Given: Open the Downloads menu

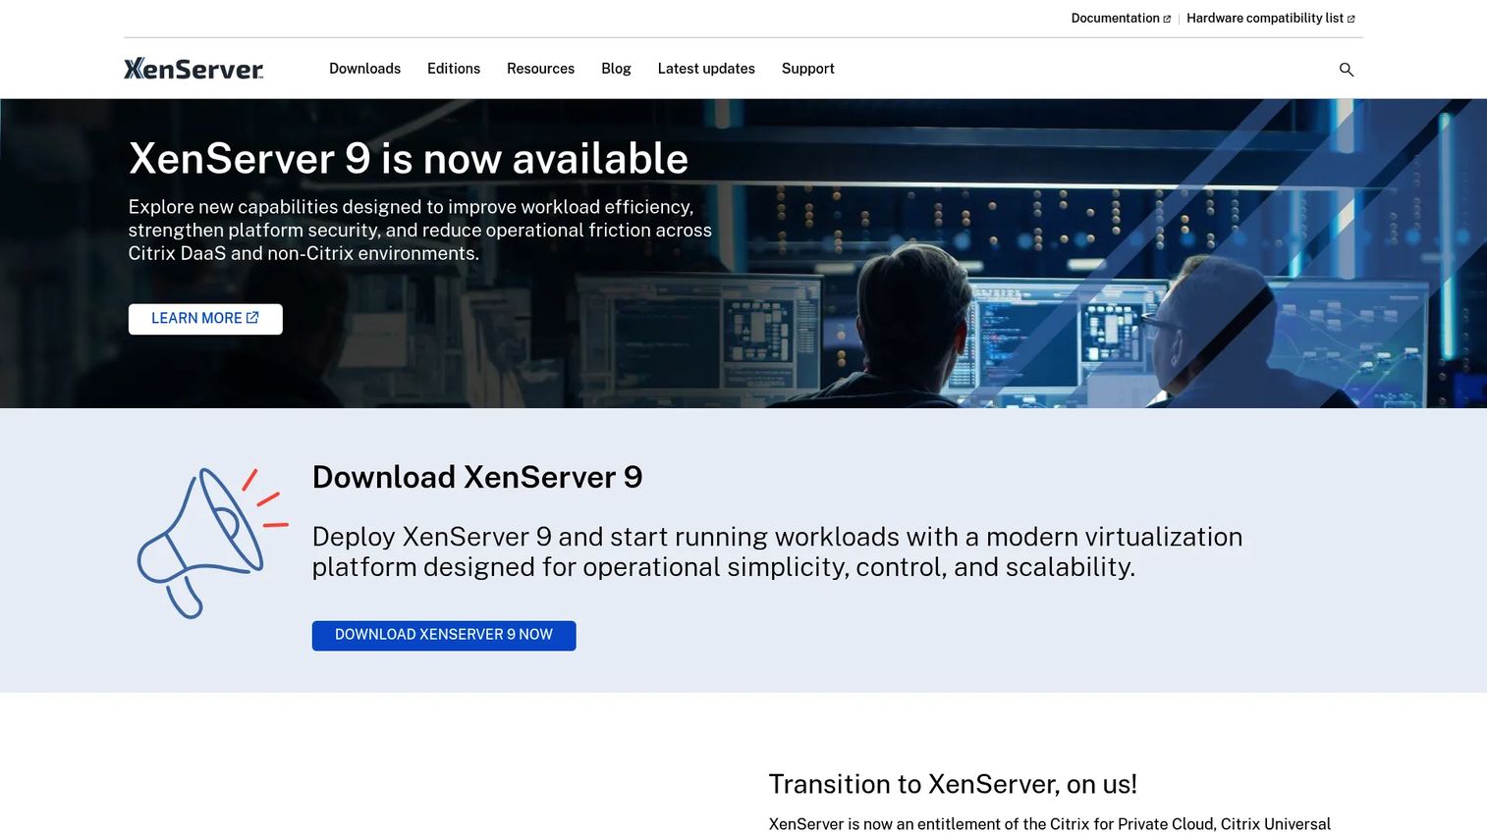Looking at the screenshot, I should pos(364,69).
